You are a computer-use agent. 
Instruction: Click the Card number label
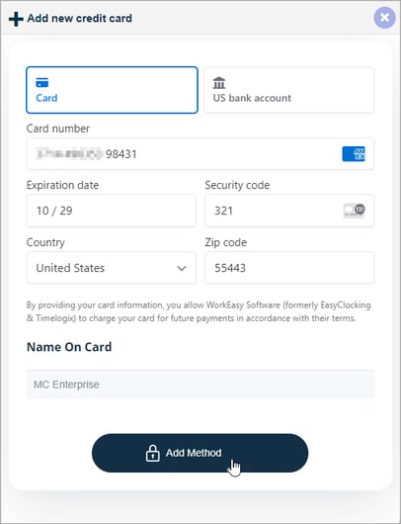[58, 129]
